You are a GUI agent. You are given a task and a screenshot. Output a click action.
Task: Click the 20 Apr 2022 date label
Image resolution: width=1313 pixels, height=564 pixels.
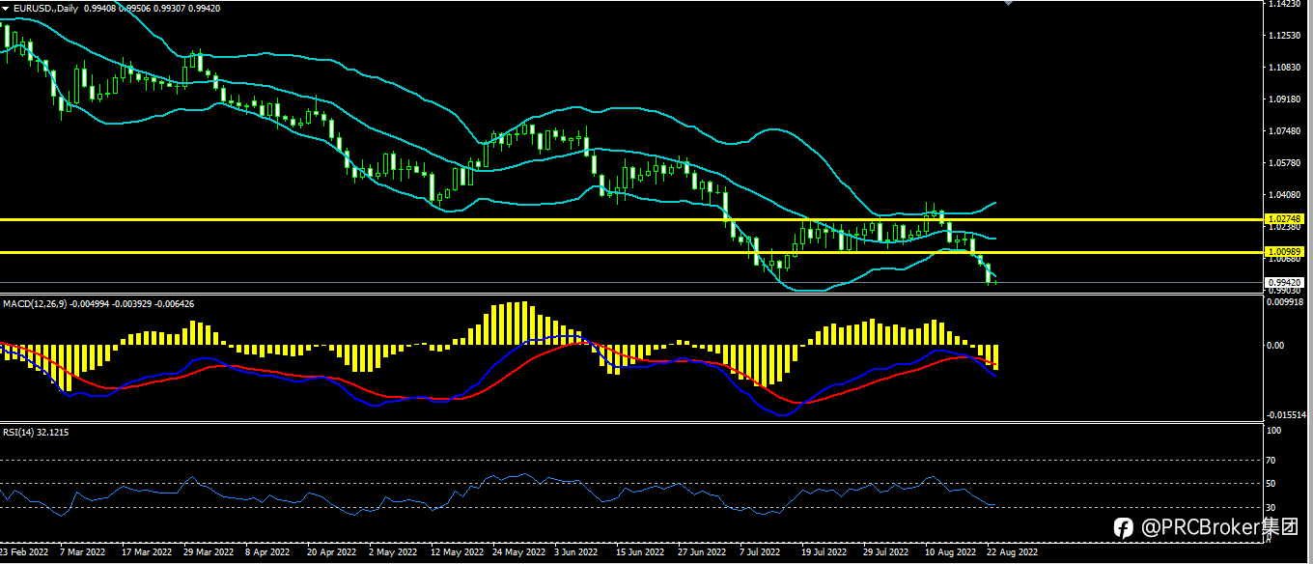332,553
